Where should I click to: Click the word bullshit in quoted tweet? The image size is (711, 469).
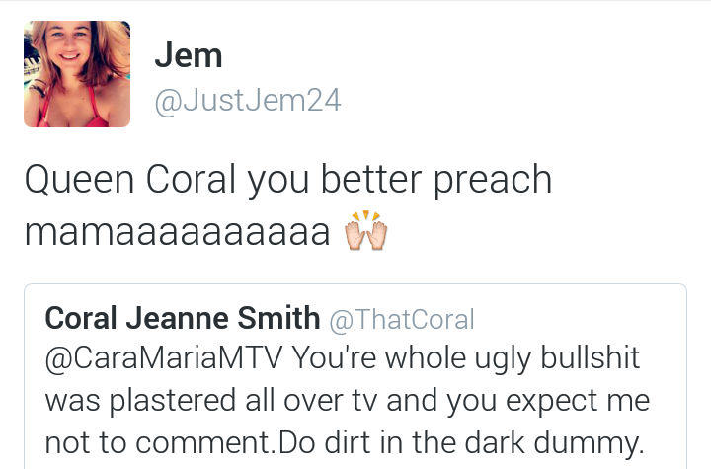click(x=590, y=357)
